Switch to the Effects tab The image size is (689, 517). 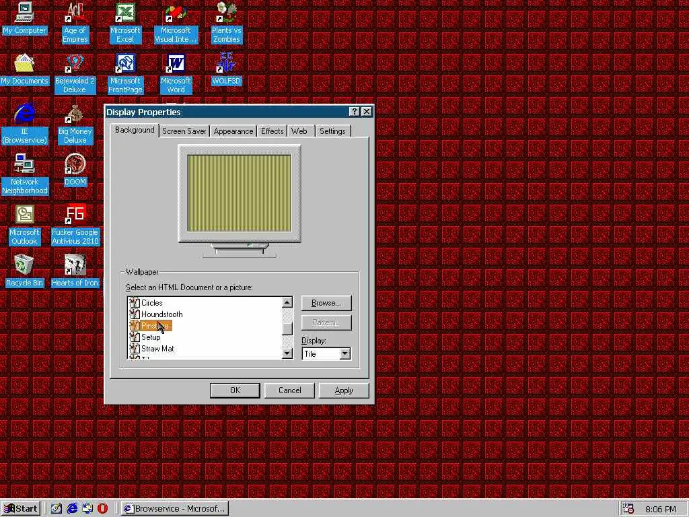tap(272, 131)
